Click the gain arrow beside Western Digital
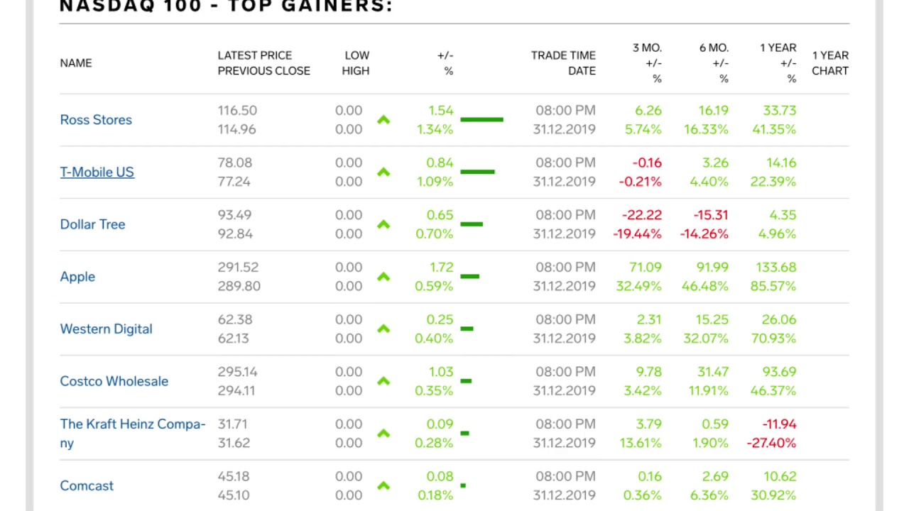The height and width of the screenshot is (511, 909). pos(383,329)
